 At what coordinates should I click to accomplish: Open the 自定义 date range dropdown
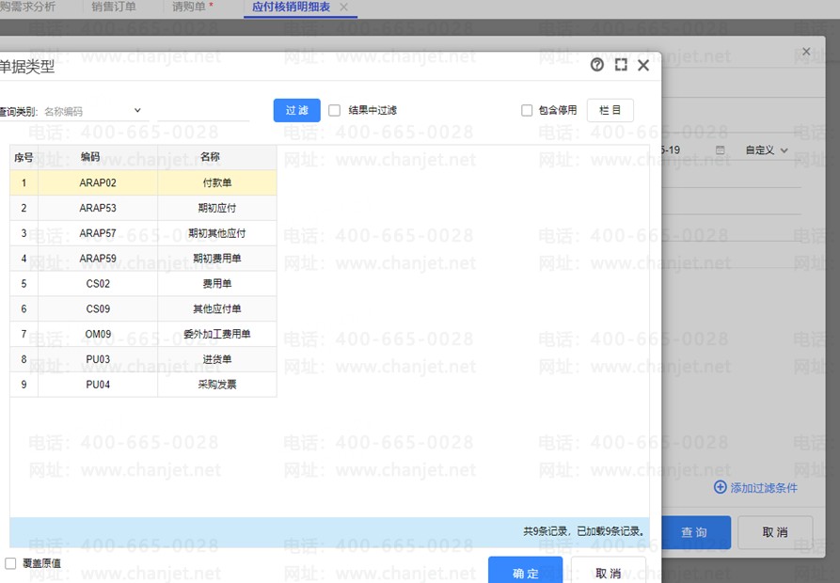(766, 150)
